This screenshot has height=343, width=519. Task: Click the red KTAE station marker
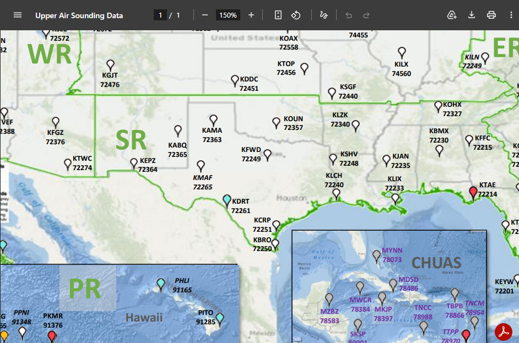473,192
